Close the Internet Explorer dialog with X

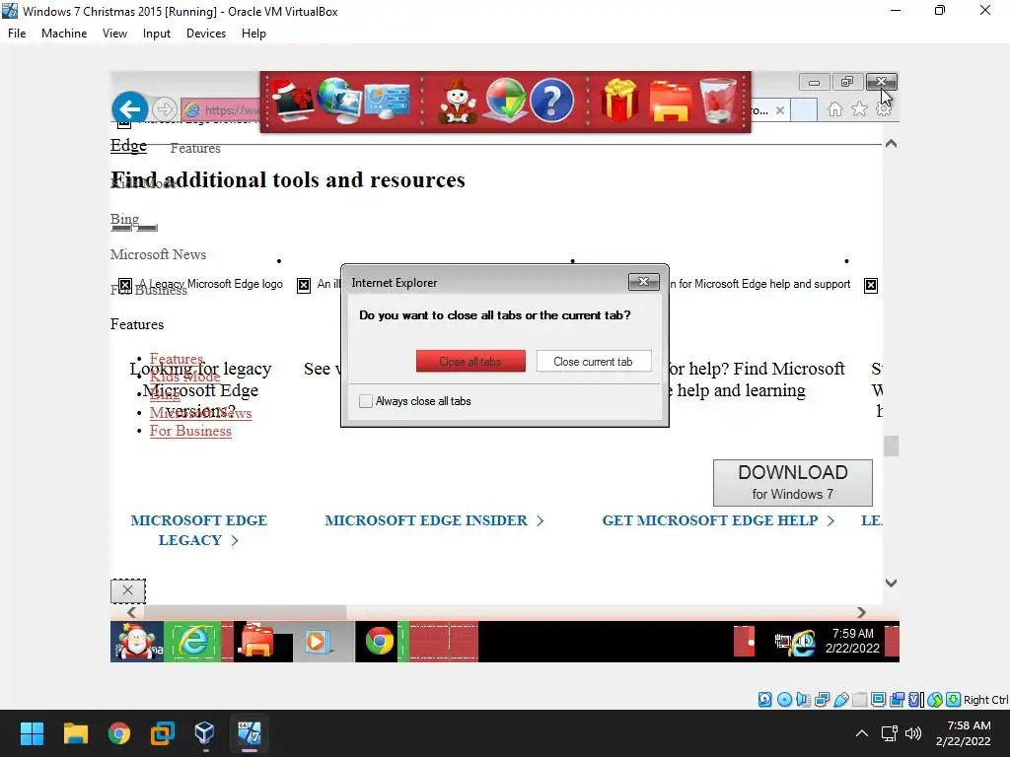(x=643, y=282)
